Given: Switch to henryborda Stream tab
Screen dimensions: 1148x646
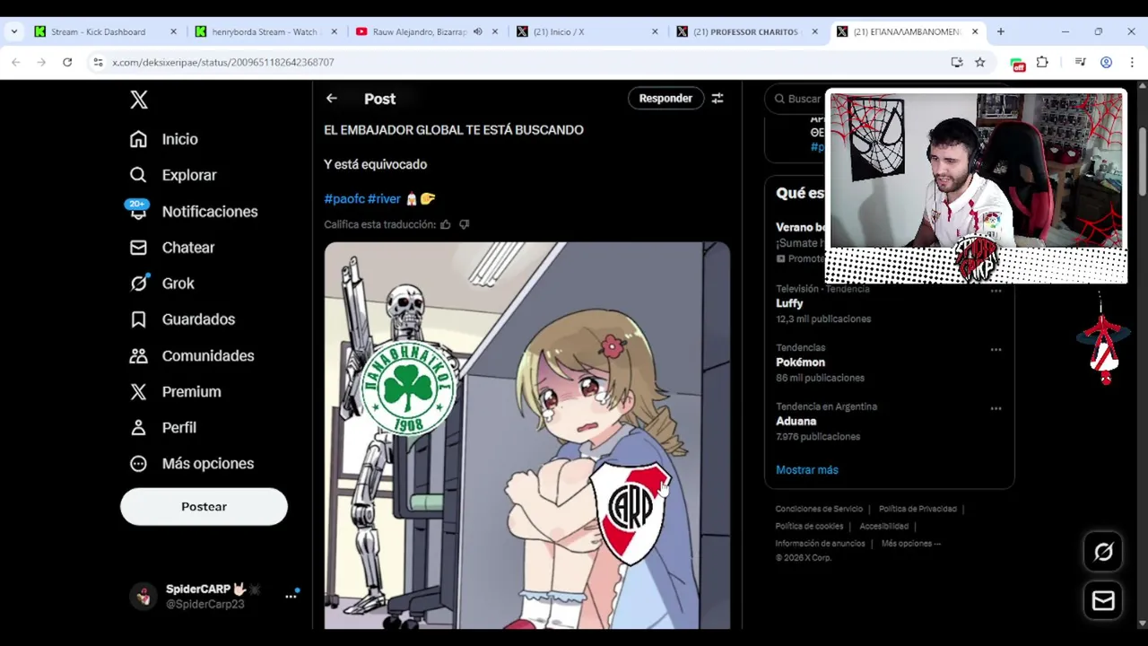Looking at the screenshot, I should coord(266,31).
